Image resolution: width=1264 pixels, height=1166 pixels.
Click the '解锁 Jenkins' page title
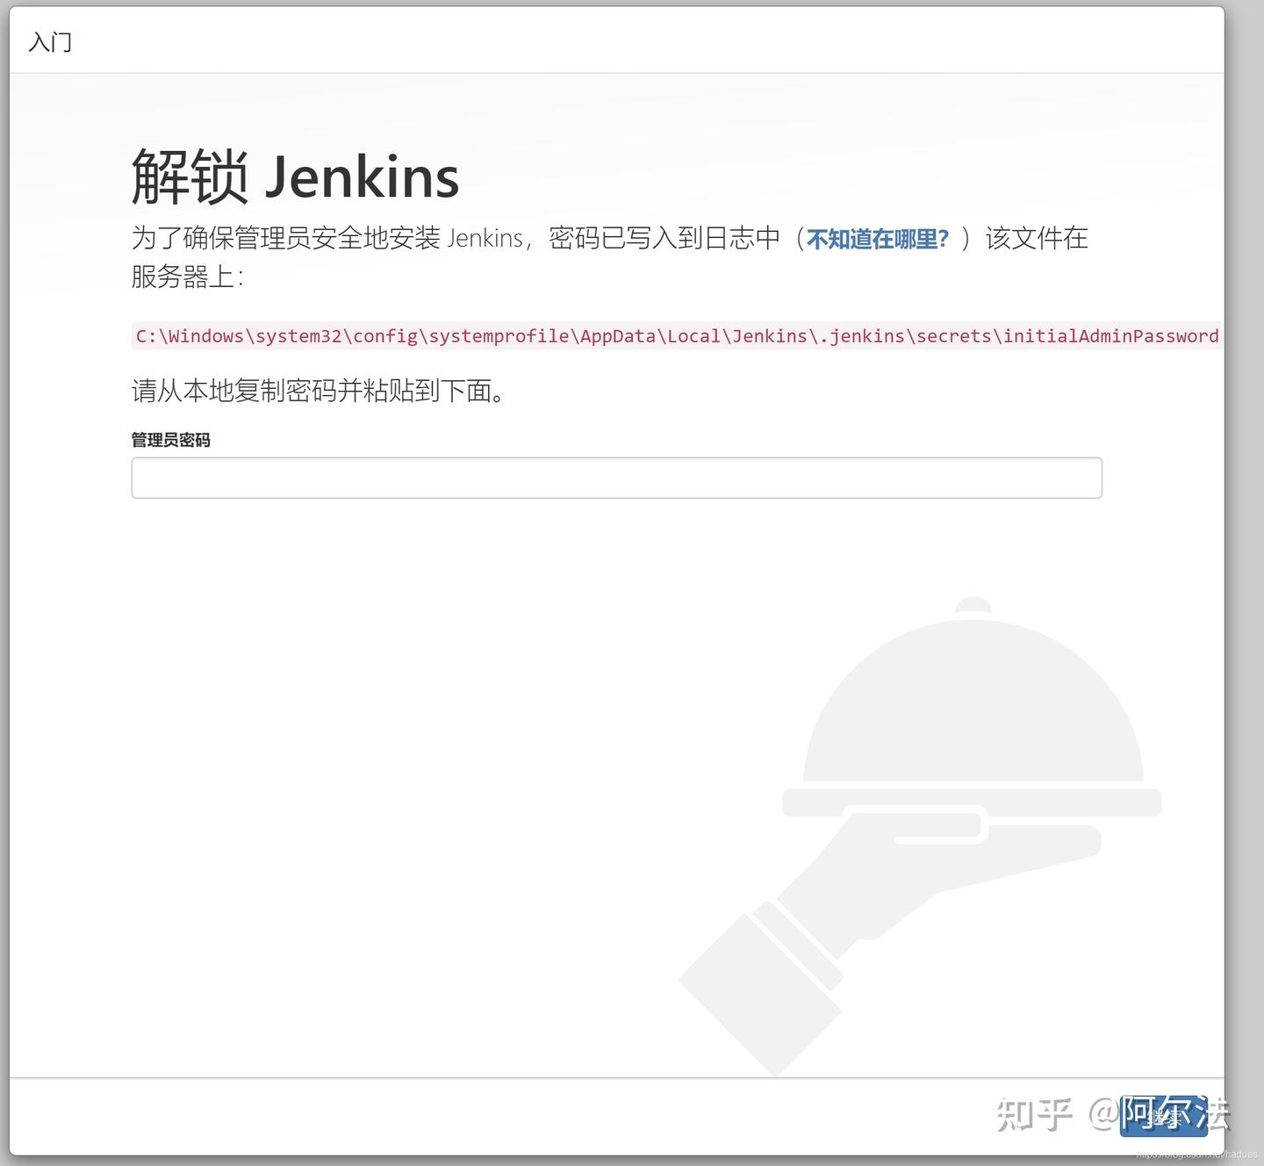(294, 176)
